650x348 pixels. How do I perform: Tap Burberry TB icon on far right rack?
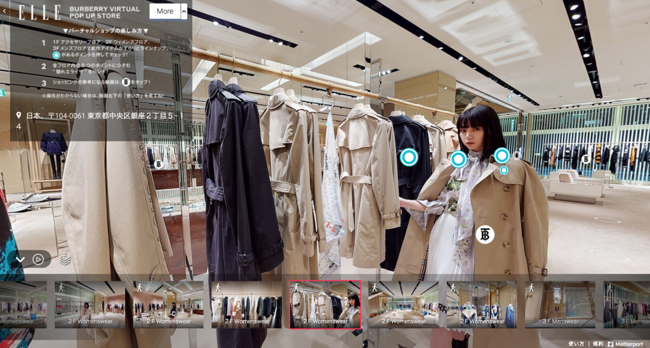[586, 159]
